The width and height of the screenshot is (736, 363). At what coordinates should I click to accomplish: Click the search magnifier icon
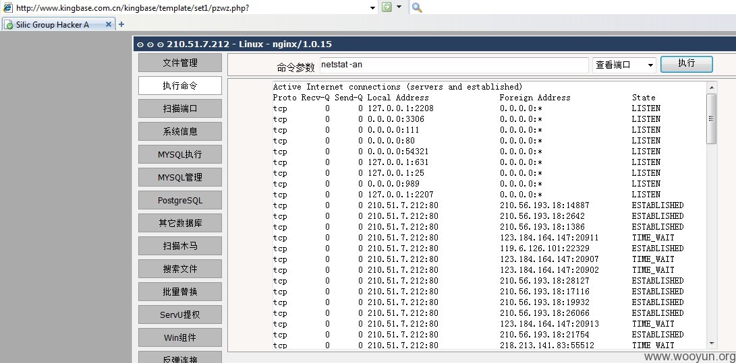click(x=417, y=7)
